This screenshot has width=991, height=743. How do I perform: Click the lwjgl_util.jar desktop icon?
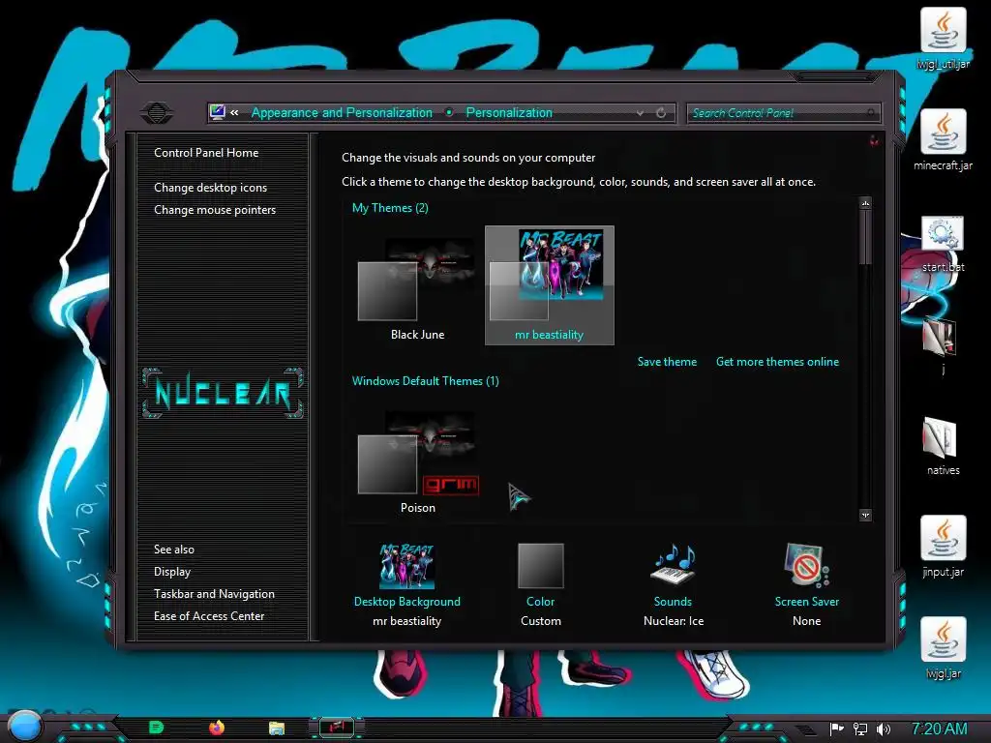[x=943, y=39]
